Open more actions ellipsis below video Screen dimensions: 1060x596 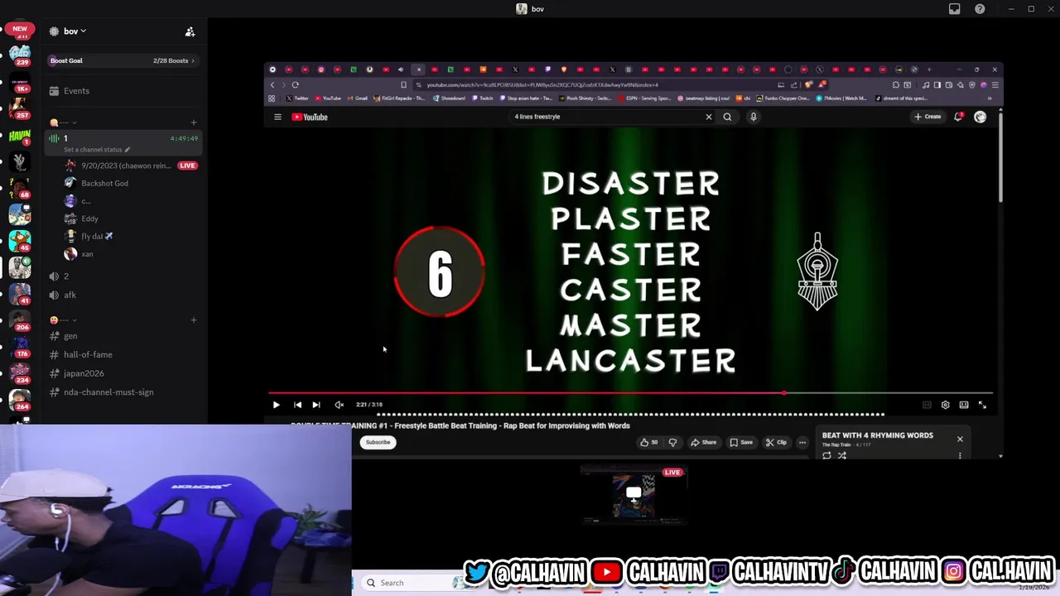pyautogui.click(x=802, y=442)
